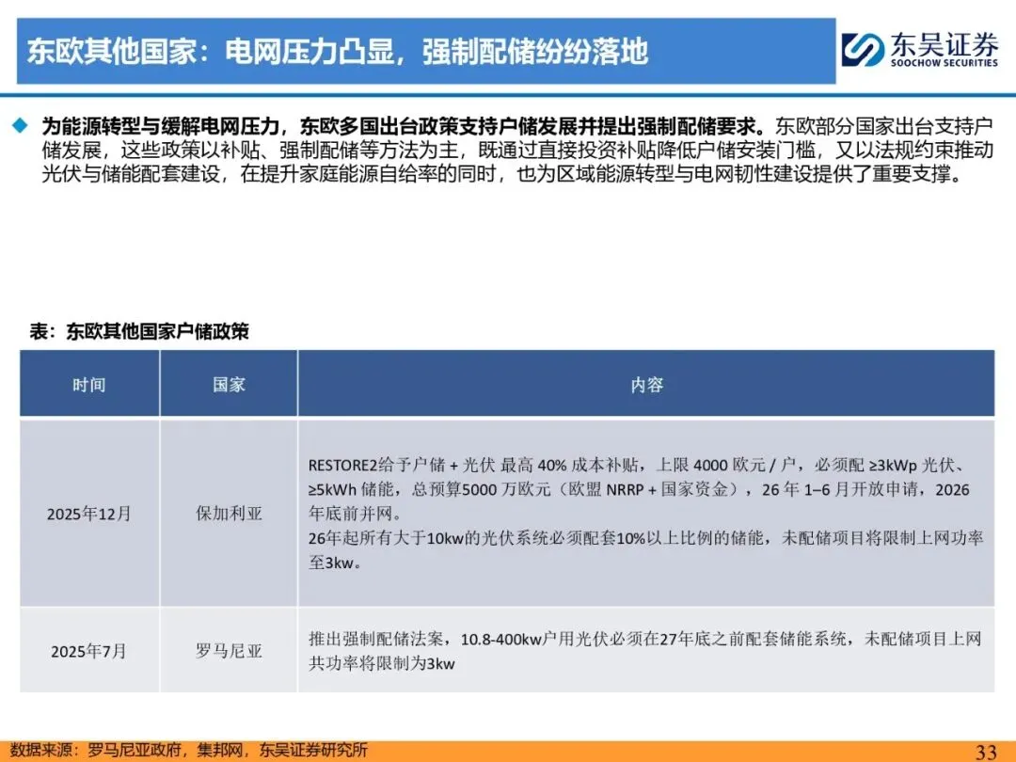Click the 时间 column header
This screenshot has height=762, width=1016.
pos(89,385)
